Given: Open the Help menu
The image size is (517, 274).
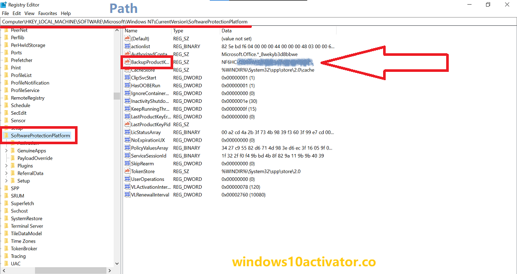Looking at the screenshot, I should tap(66, 13).
